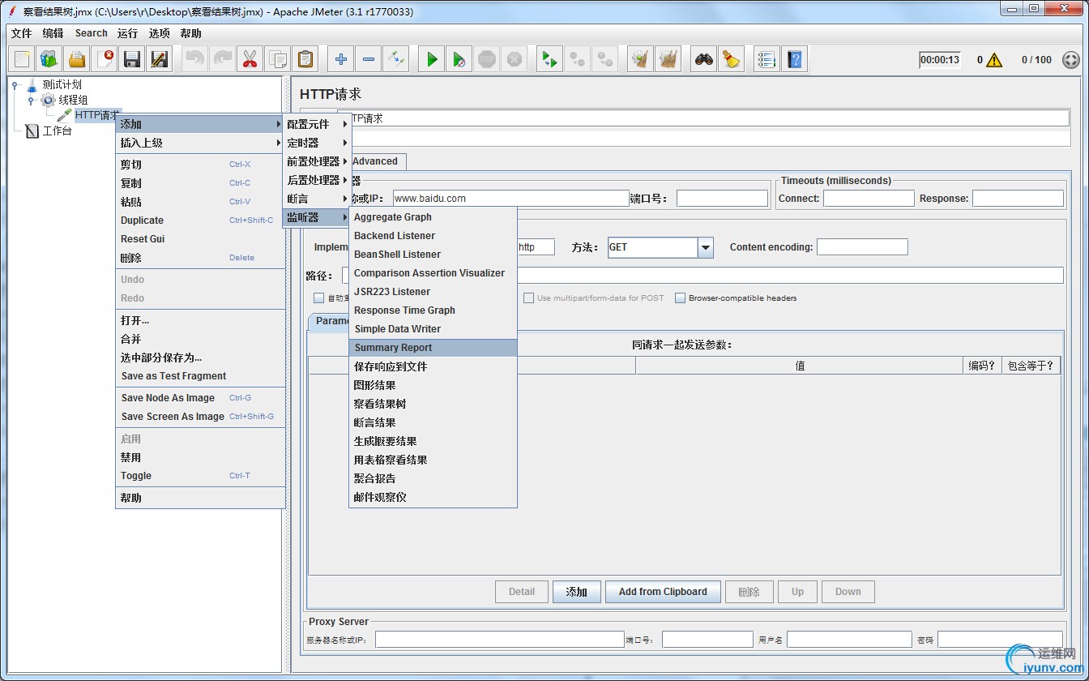Click Add from Clipboard button
Screen dimensions: 1089x681
tap(663, 592)
